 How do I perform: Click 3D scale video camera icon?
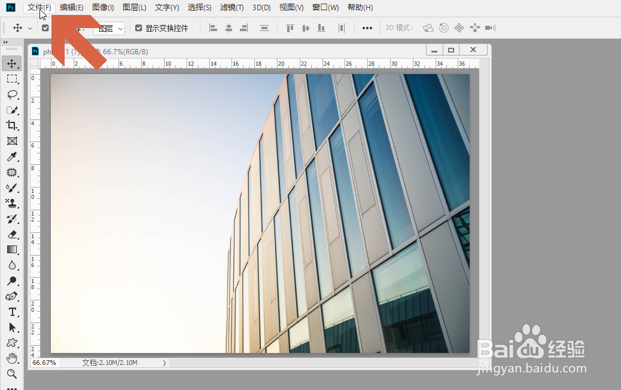click(491, 27)
